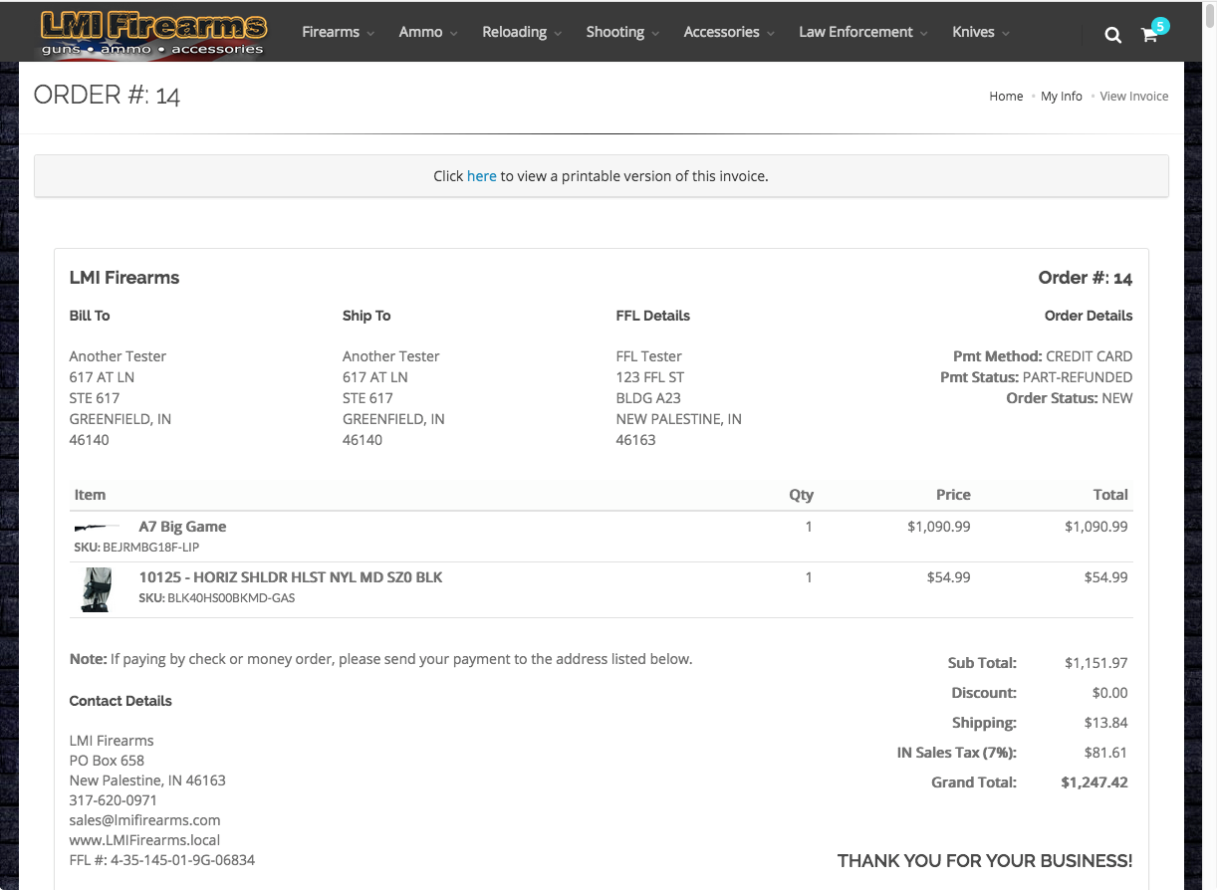
Task: Select the sales@lmifirearms.com email text
Action: pyautogui.click(x=144, y=820)
